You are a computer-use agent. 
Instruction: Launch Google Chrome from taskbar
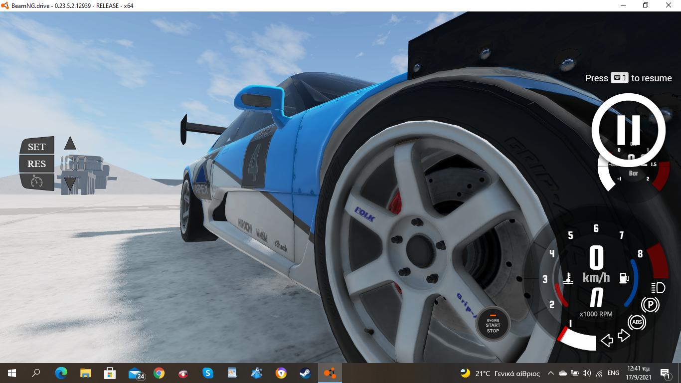[x=159, y=373]
